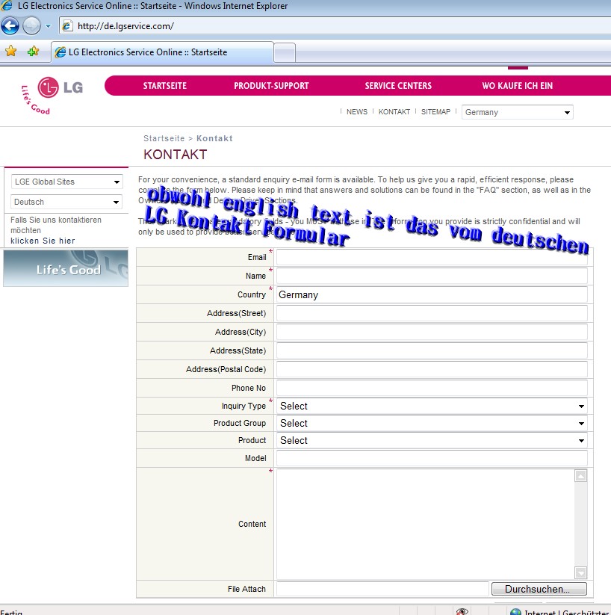Go to SERVICE CENTERS menu item
Screen dimensions: 611x615
[398, 86]
